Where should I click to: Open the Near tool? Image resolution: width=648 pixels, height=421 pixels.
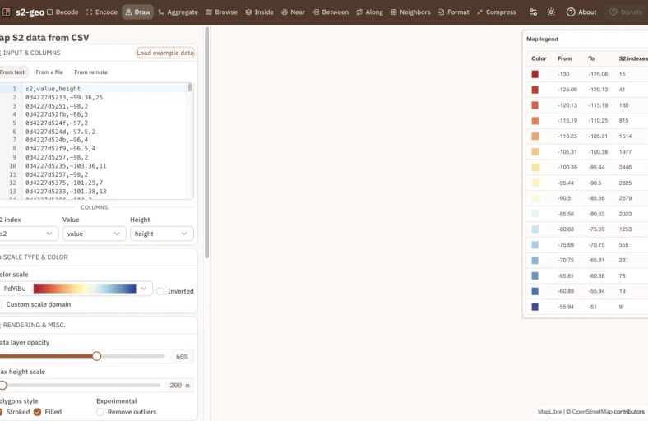point(293,12)
